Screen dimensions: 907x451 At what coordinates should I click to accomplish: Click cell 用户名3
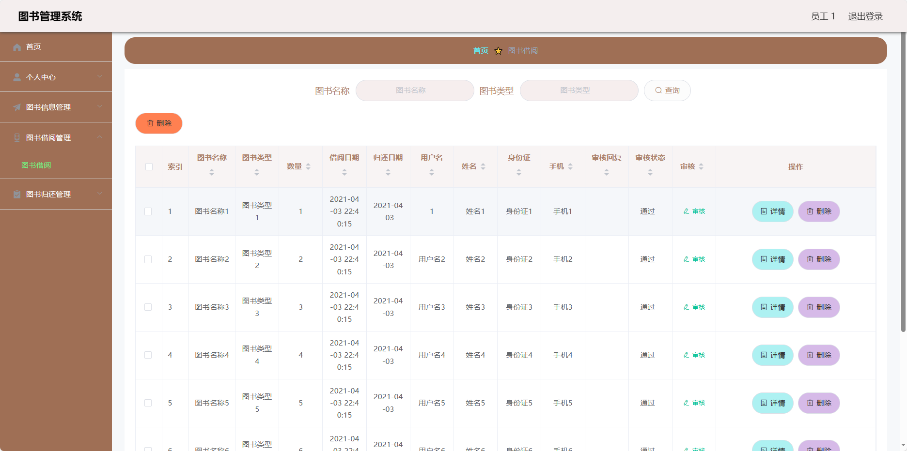pyautogui.click(x=432, y=307)
